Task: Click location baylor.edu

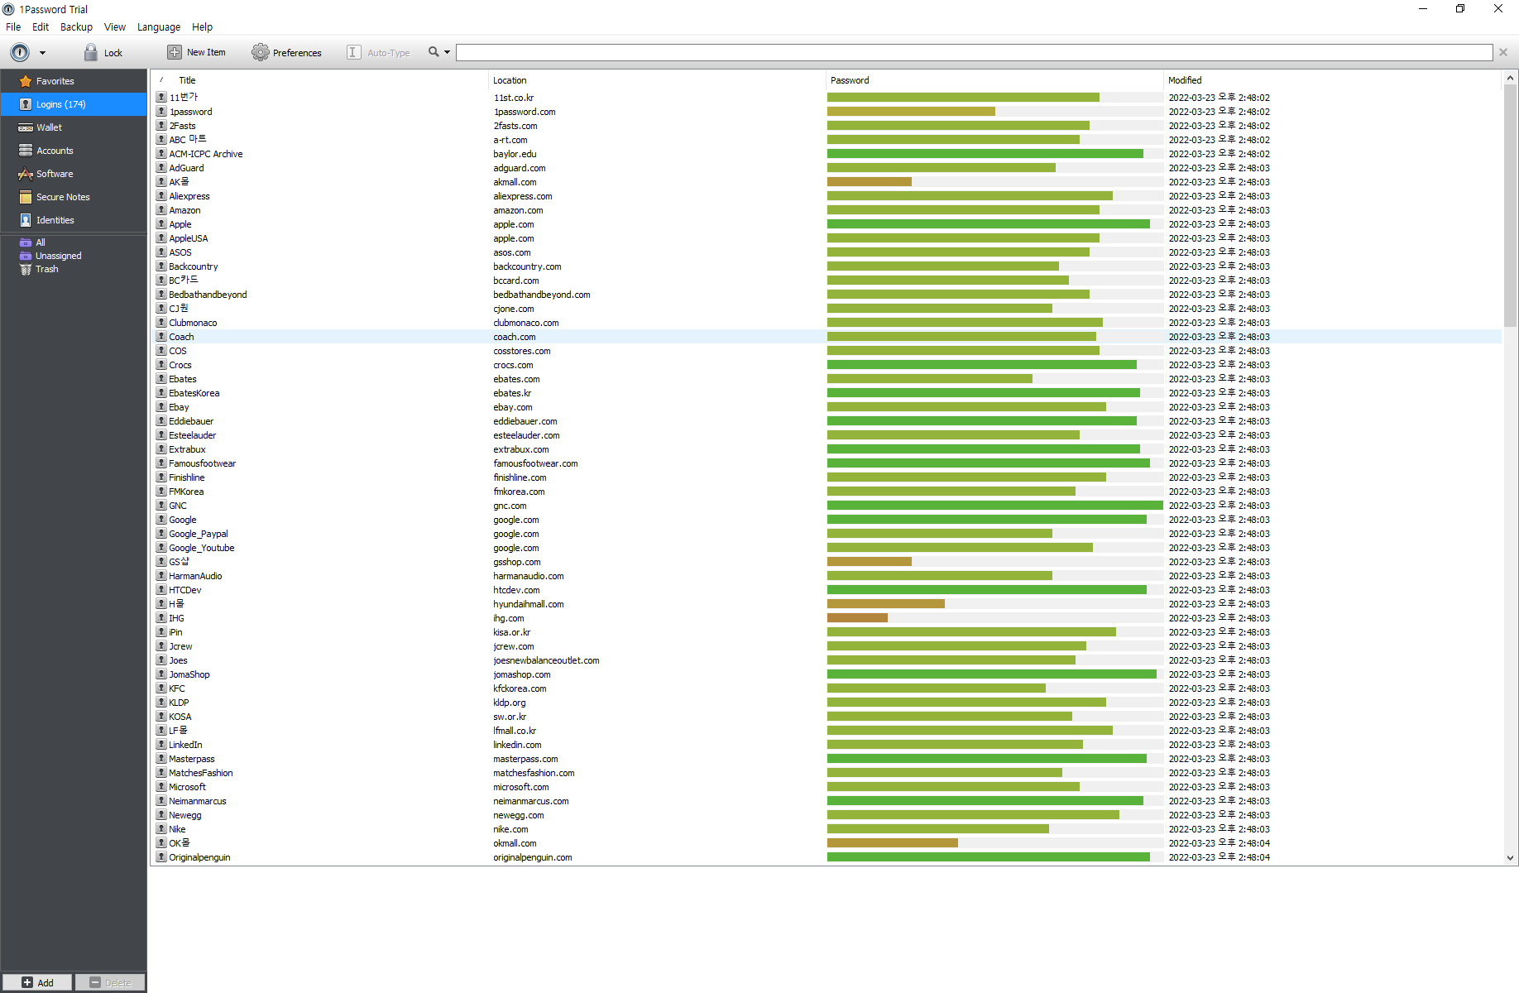Action: click(515, 154)
